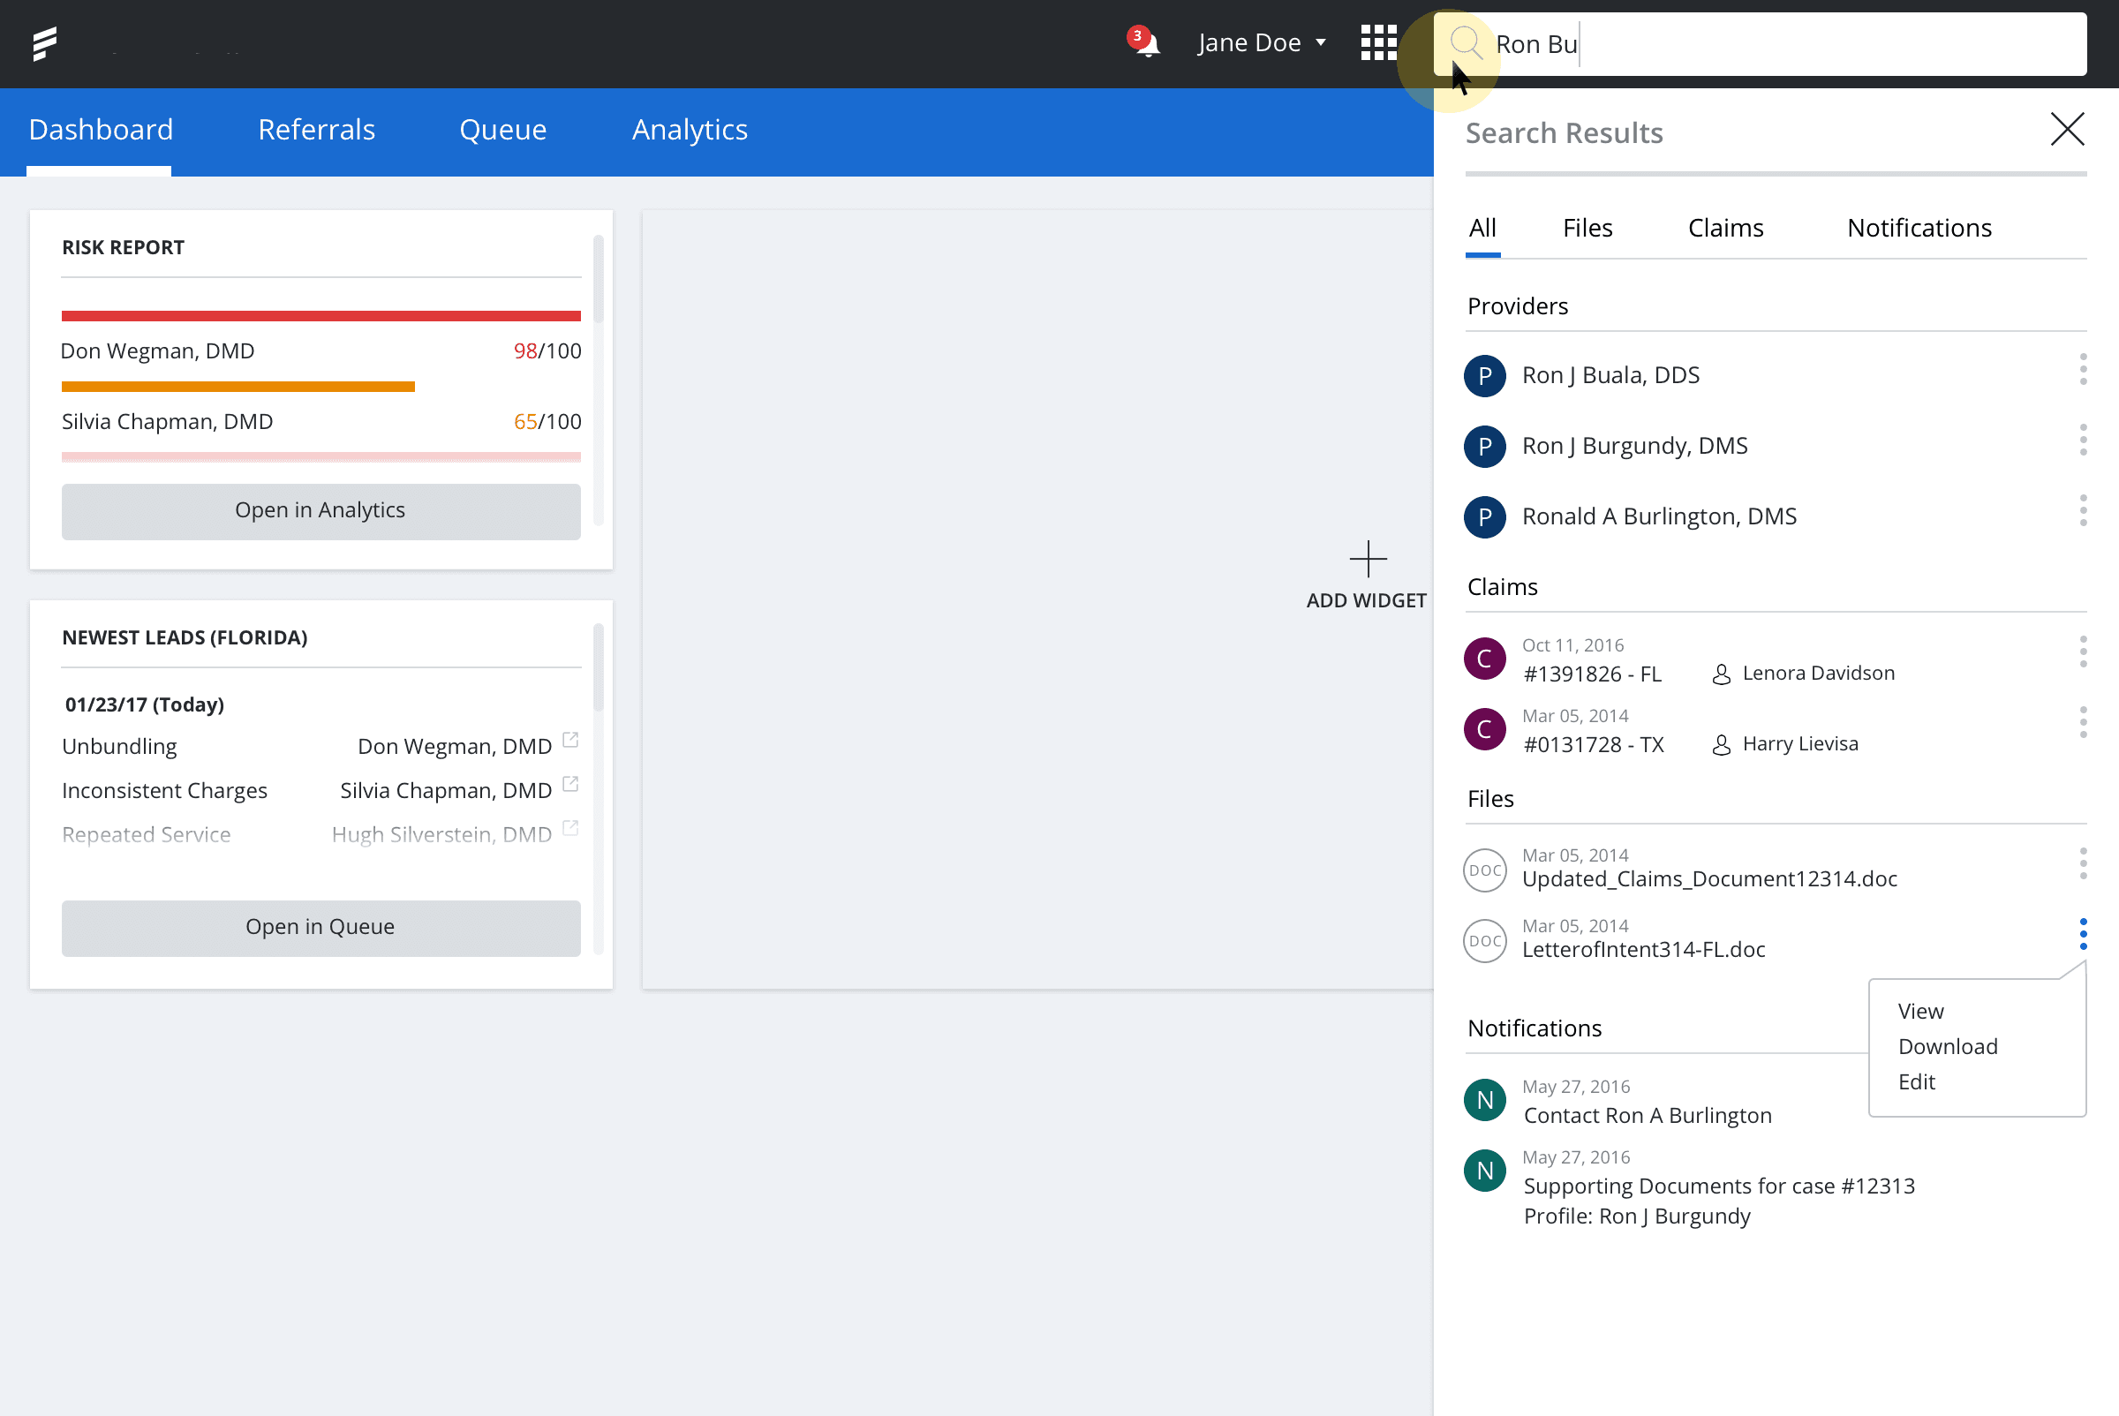Expand the Jane Doe user dropdown
This screenshot has height=1416, width=2119.
click(1261, 43)
